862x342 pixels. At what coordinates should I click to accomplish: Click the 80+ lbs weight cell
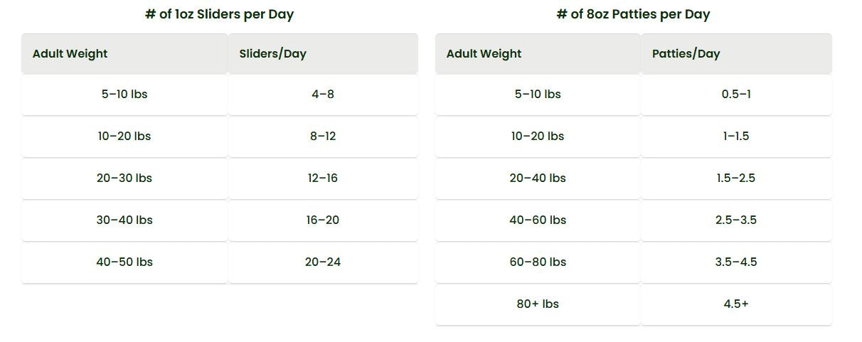tap(538, 304)
